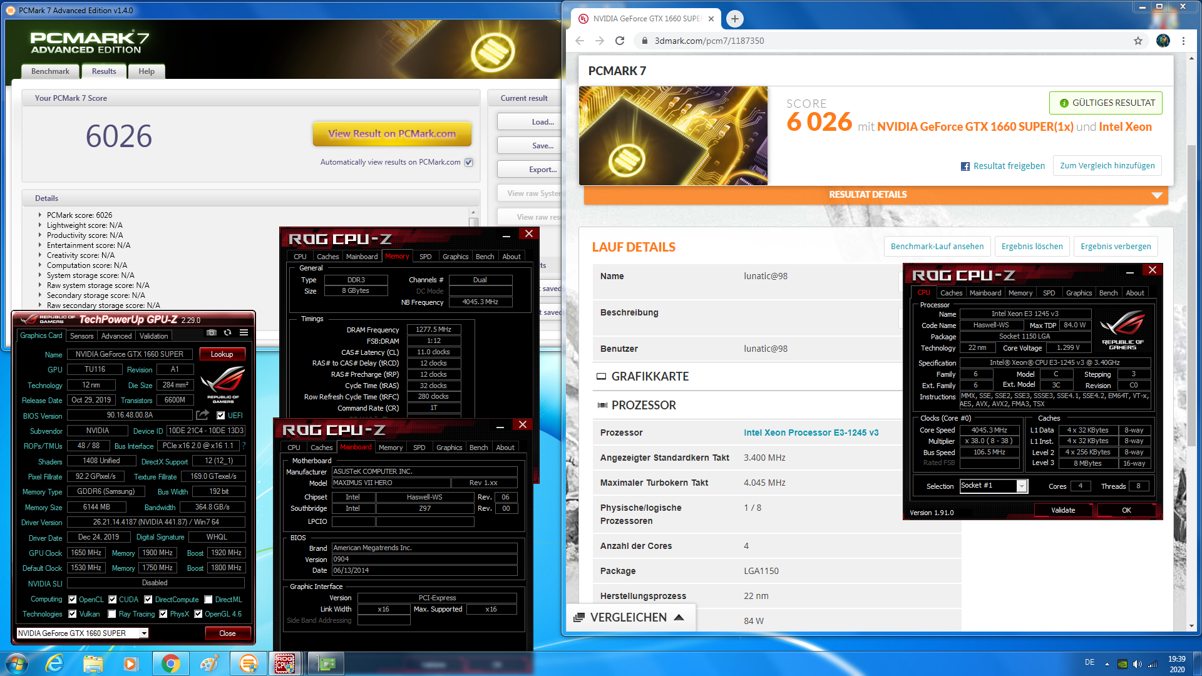Viewport: 1202px width, 676px height.
Task: Click Validate in the CPU-Z window
Action: pos(1063,510)
